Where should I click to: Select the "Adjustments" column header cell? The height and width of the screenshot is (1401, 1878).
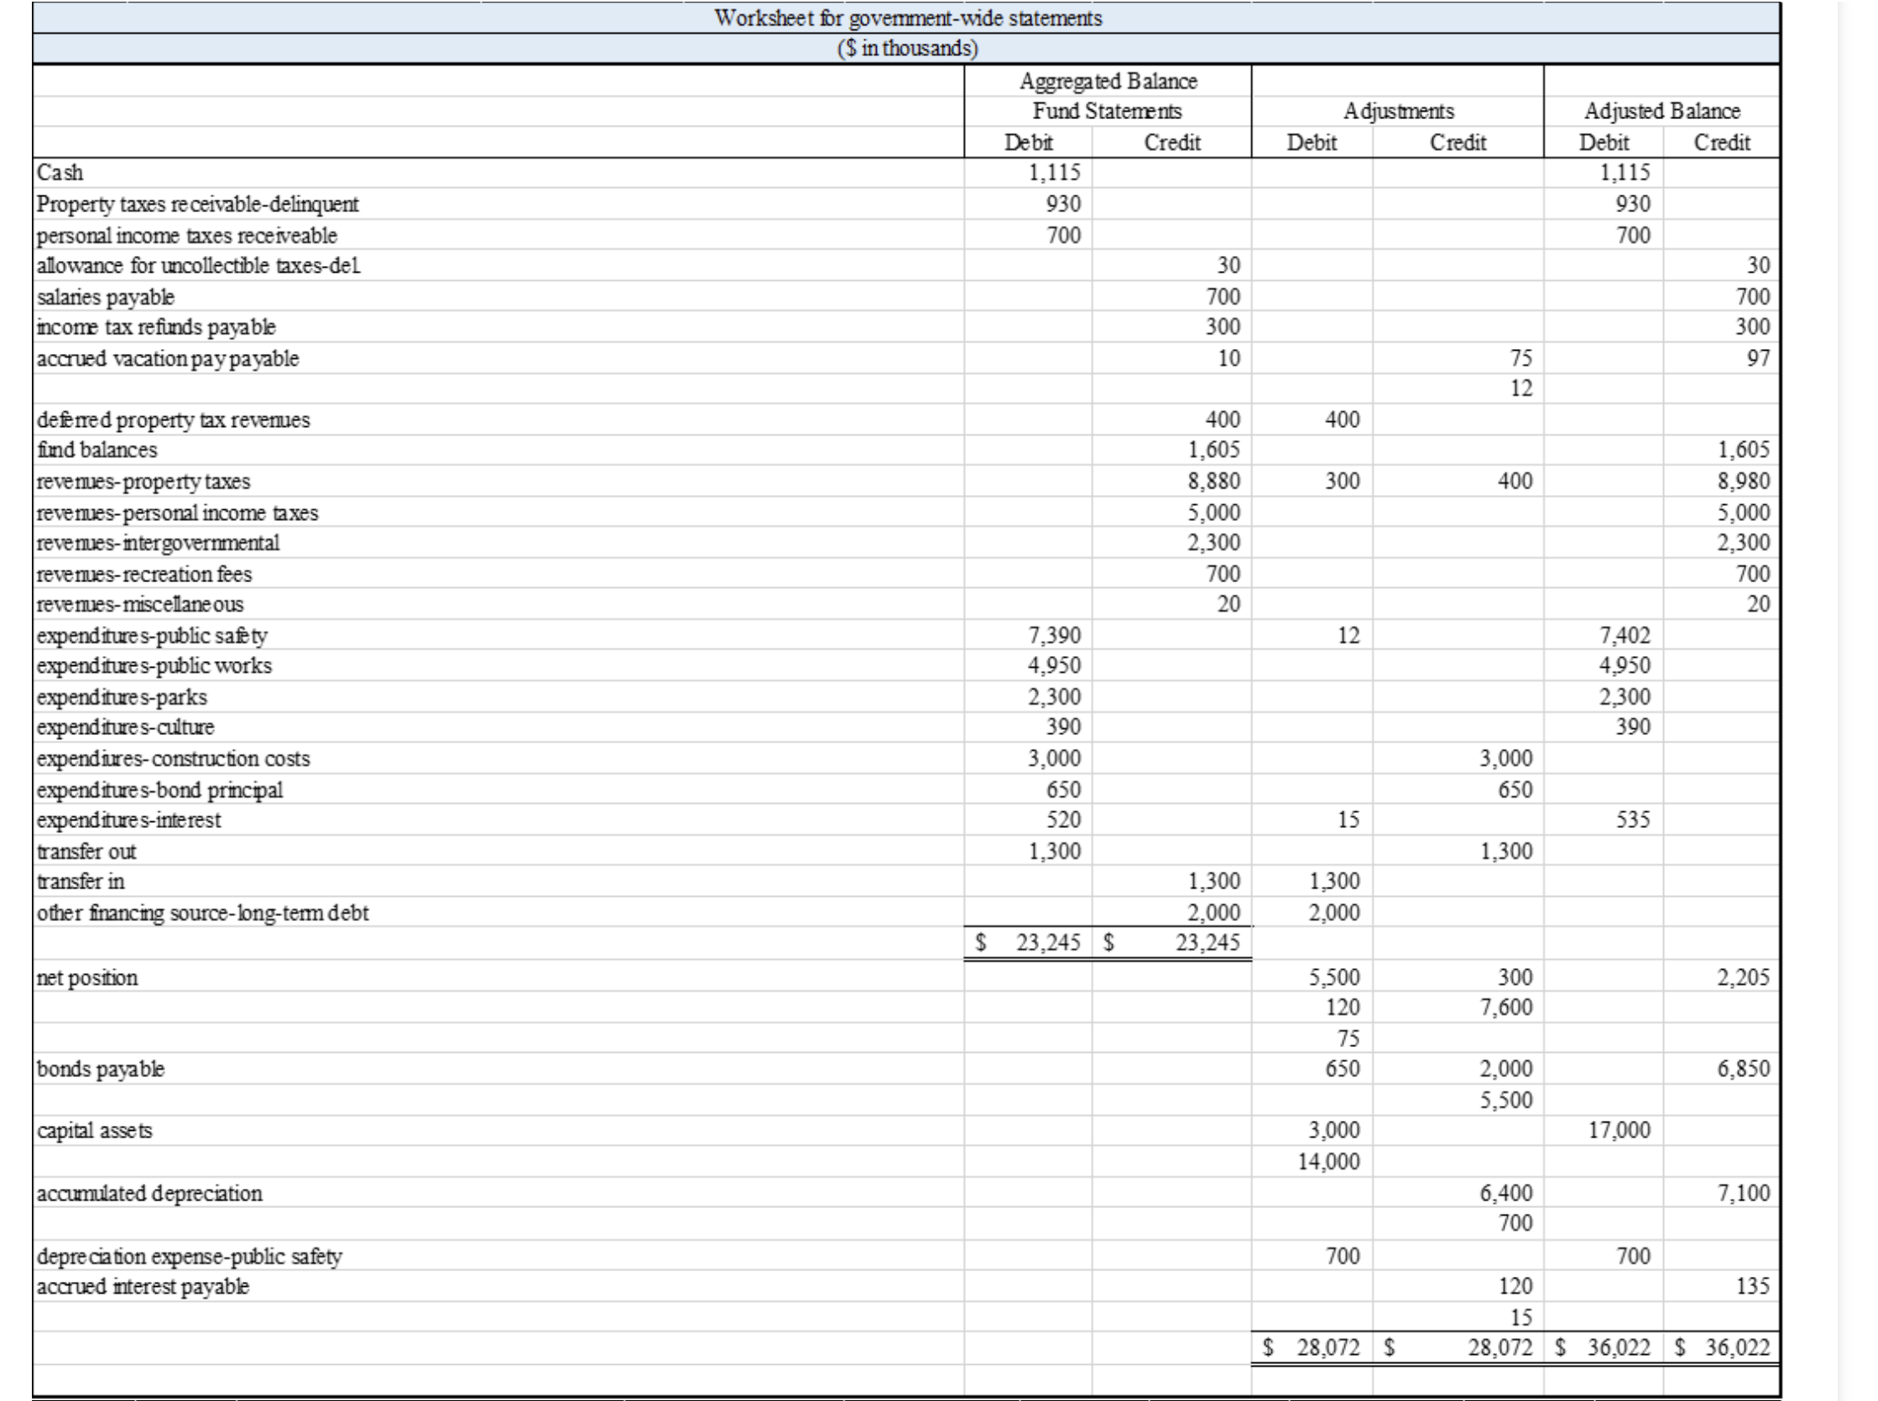point(1396,110)
